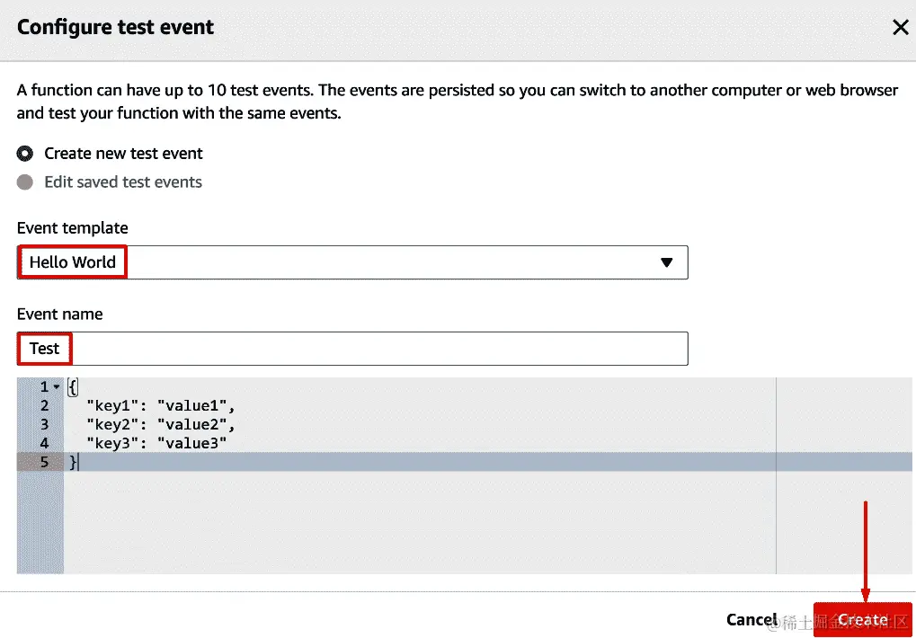Image resolution: width=916 pixels, height=638 pixels.
Task: Place cursor on the "value1" string
Action: (x=192, y=405)
